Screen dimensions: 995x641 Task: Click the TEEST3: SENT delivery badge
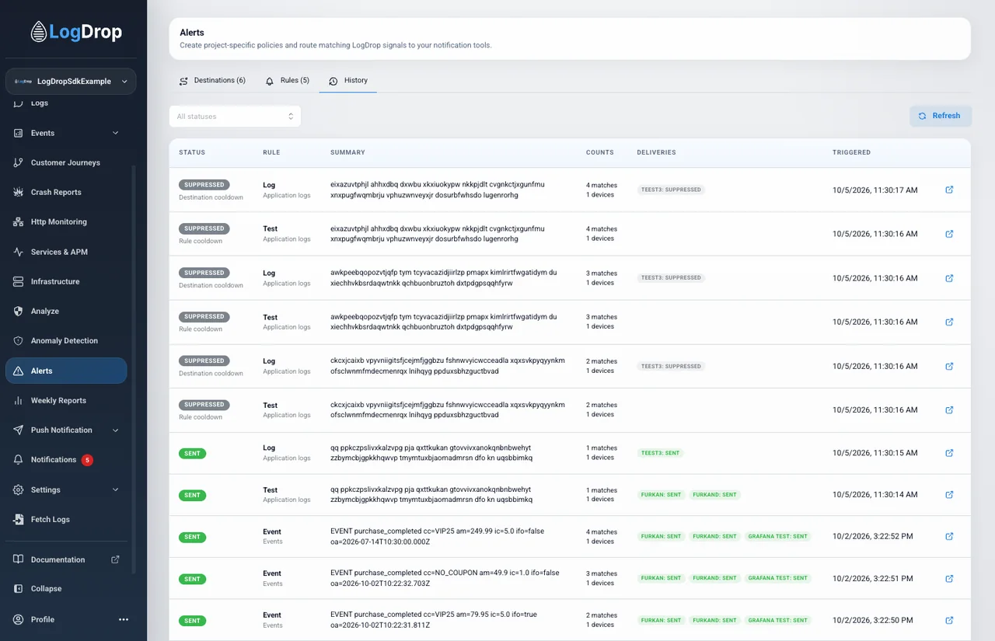[660, 453]
